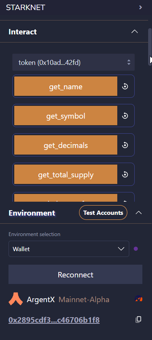Open the Test Accounts button

(103, 213)
